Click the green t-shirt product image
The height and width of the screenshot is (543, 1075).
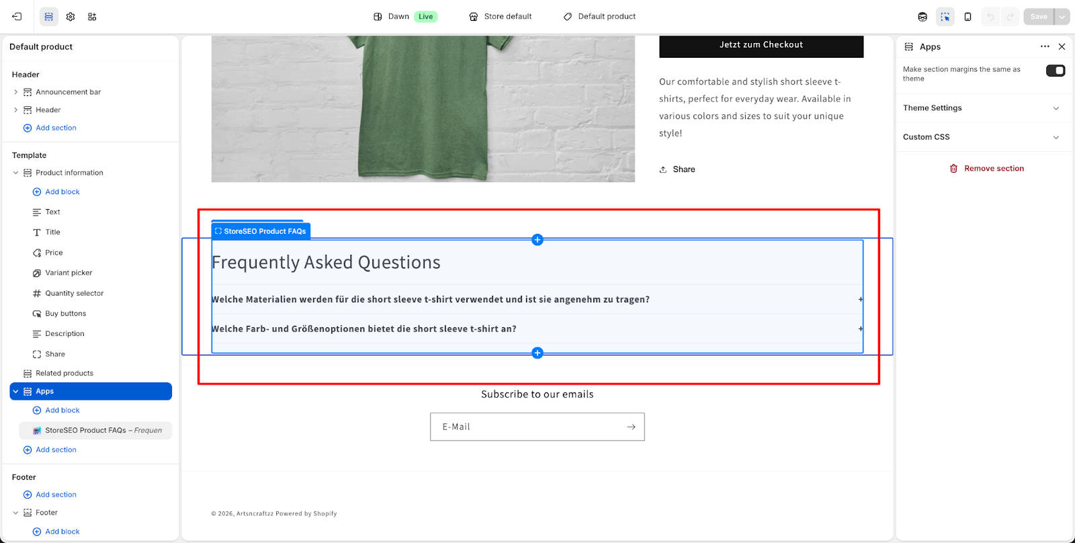point(423,109)
